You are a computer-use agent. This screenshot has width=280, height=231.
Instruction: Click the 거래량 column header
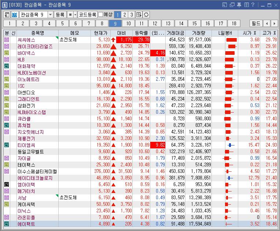(198, 33)
